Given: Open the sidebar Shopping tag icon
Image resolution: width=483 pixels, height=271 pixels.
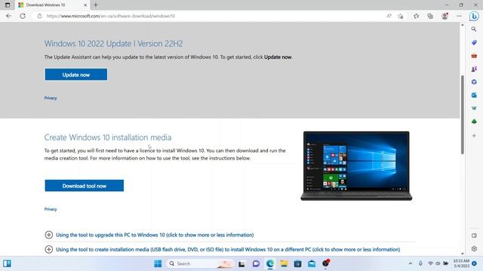Looking at the screenshot, I should [474, 42].
